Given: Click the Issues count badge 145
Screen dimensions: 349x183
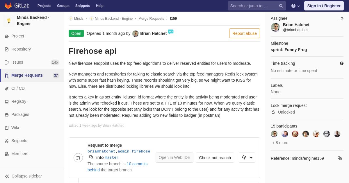Looking at the screenshot, I should tap(55, 62).
